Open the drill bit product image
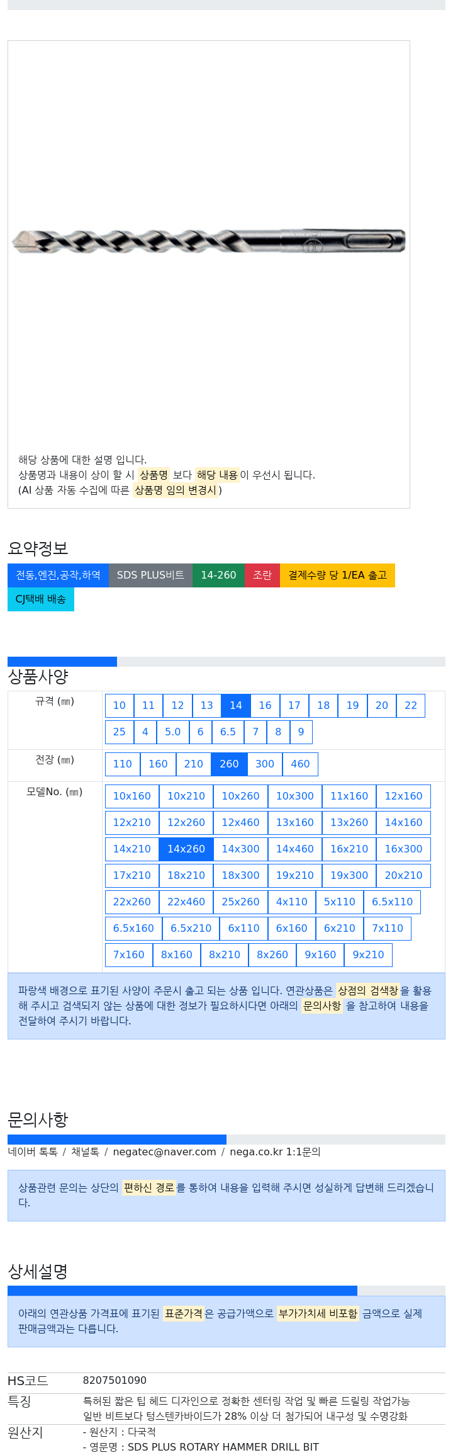The height and width of the screenshot is (1455, 453). (x=208, y=241)
